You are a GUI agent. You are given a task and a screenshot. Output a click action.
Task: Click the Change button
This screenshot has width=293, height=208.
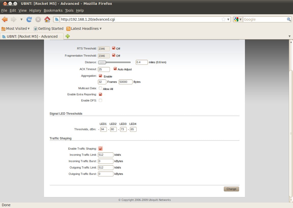(x=231, y=189)
